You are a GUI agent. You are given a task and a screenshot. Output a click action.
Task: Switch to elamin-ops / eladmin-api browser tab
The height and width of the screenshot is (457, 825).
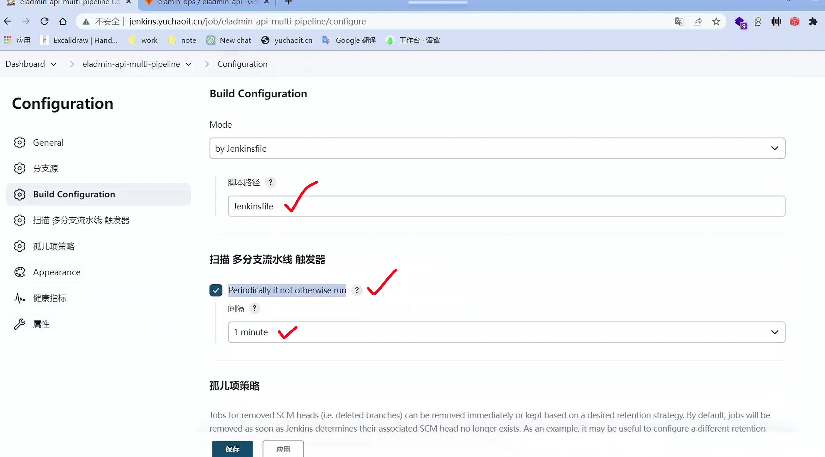(205, 3)
